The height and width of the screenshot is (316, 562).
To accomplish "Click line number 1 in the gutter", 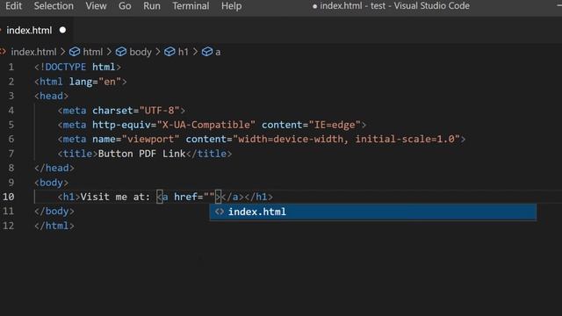I will click(11, 67).
